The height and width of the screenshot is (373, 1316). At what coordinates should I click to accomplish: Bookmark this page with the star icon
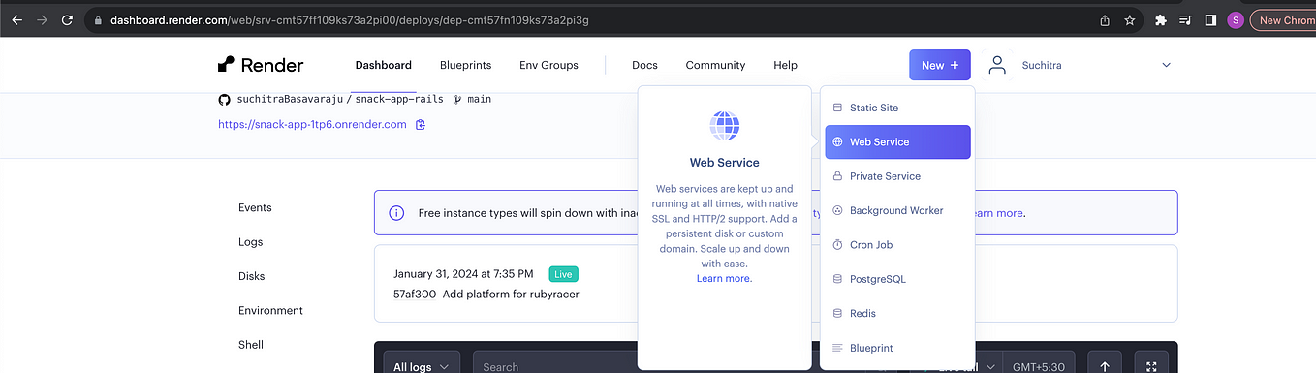[1130, 19]
